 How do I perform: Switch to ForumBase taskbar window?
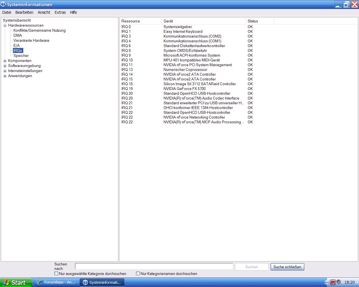(x=57, y=282)
